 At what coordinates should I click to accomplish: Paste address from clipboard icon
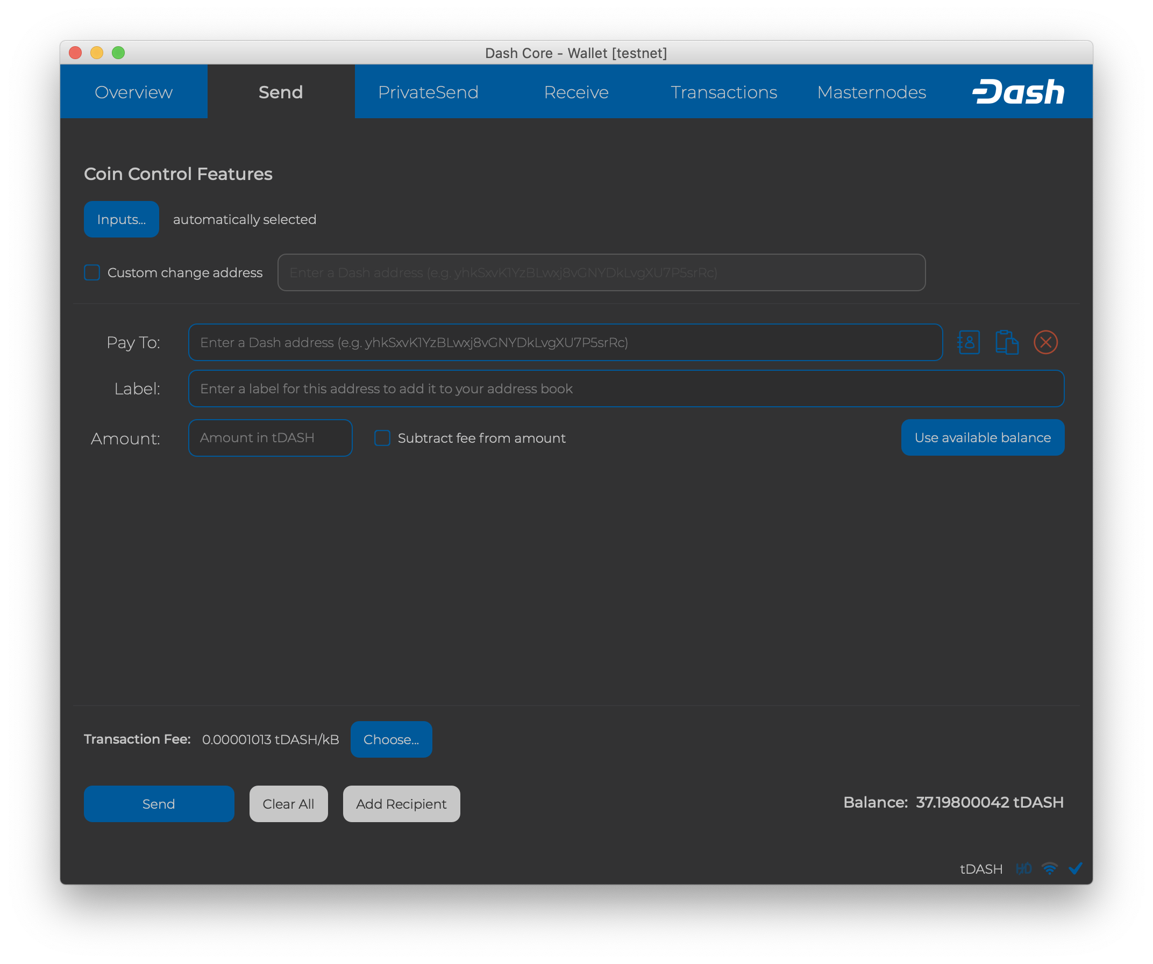click(x=1007, y=342)
